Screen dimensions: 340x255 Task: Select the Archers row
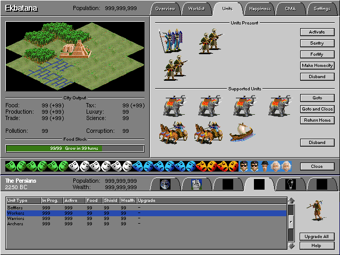(147, 224)
